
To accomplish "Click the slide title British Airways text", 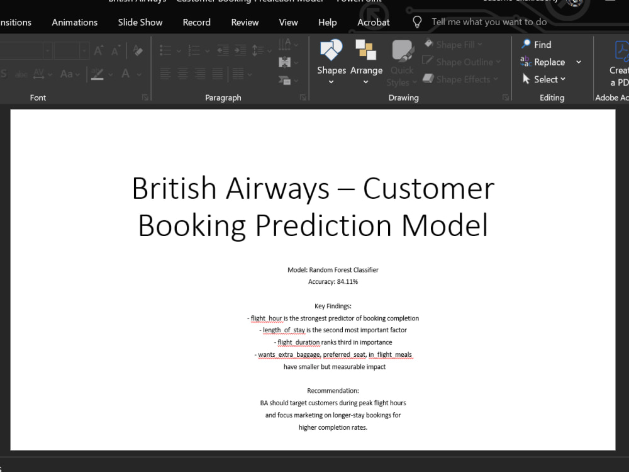I will (x=313, y=206).
